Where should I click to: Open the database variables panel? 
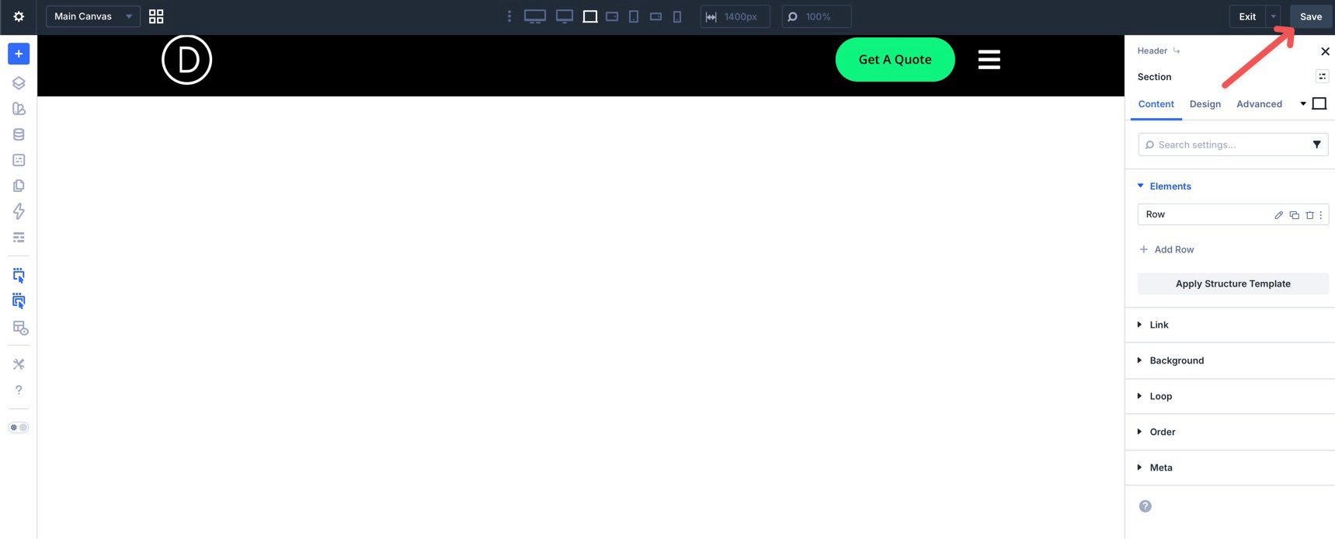(x=19, y=134)
